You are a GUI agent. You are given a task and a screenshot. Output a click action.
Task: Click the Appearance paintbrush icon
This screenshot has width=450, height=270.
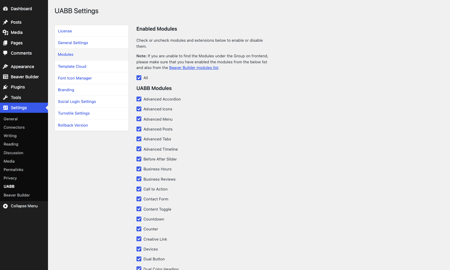point(5,67)
